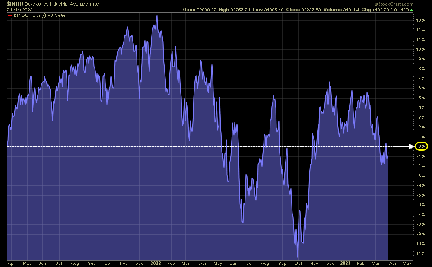Click the Volume 319.4M value
Image resolution: width=432 pixels, height=267 pixels.
click(341, 10)
